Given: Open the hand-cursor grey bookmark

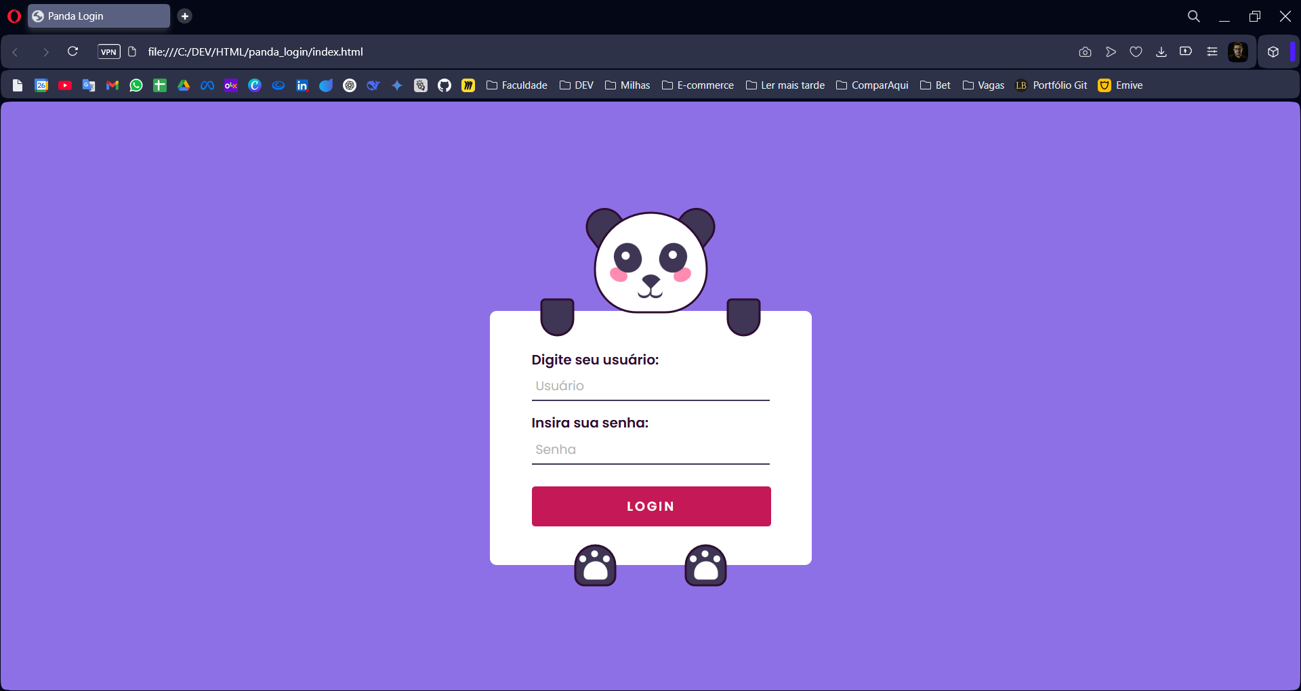Looking at the screenshot, I should click(421, 85).
